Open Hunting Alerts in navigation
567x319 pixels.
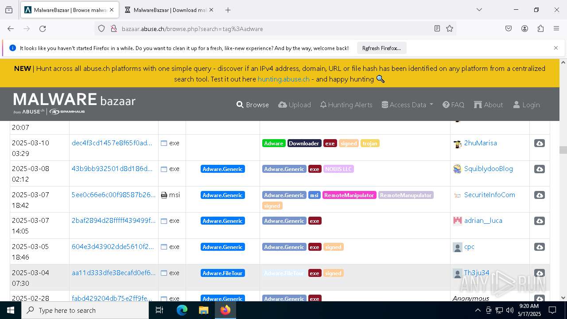[x=346, y=105]
